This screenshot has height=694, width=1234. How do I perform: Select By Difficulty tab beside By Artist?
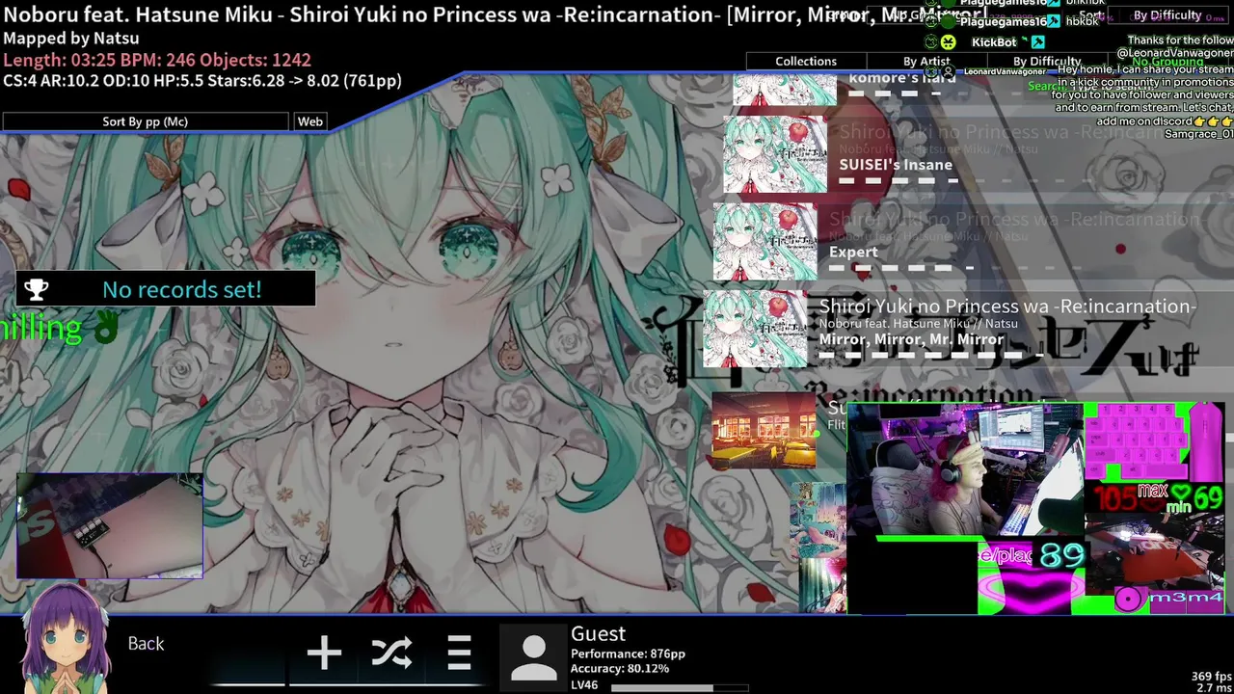tap(1047, 62)
